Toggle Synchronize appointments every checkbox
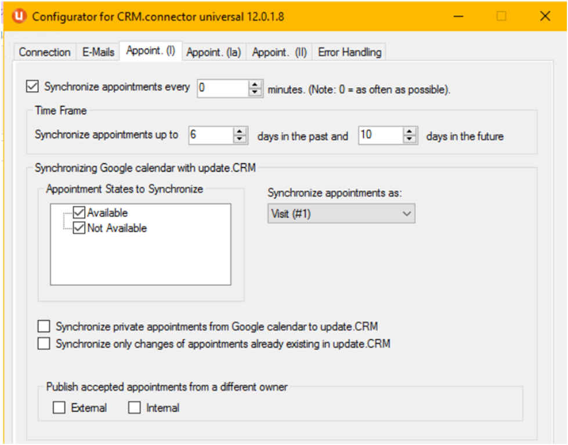Screen dimensions: 568x445 pyautogui.click(x=32, y=86)
